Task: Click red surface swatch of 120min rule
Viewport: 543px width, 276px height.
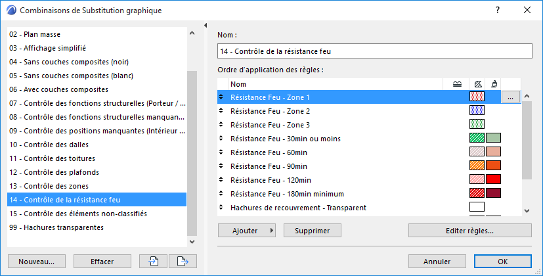Action: pos(493,180)
